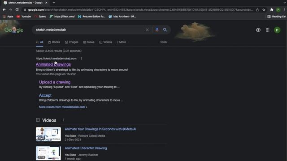The image size is (287, 161).
Task: Reload the page with the refresh icon
Action: point(17,10)
